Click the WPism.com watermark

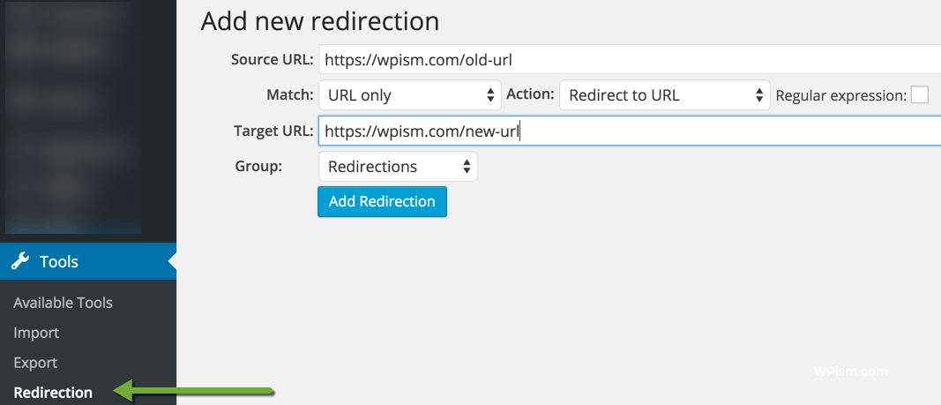coord(850,371)
